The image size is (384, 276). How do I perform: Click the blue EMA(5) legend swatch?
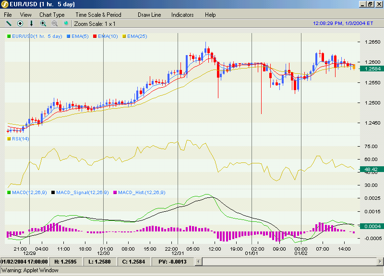[x=69, y=36]
